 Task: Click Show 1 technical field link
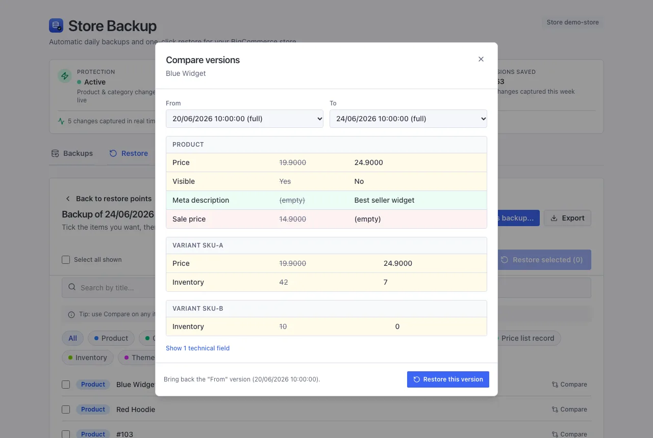coord(197,348)
